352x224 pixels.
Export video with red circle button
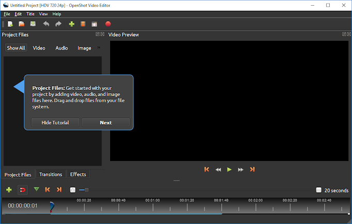(x=108, y=24)
